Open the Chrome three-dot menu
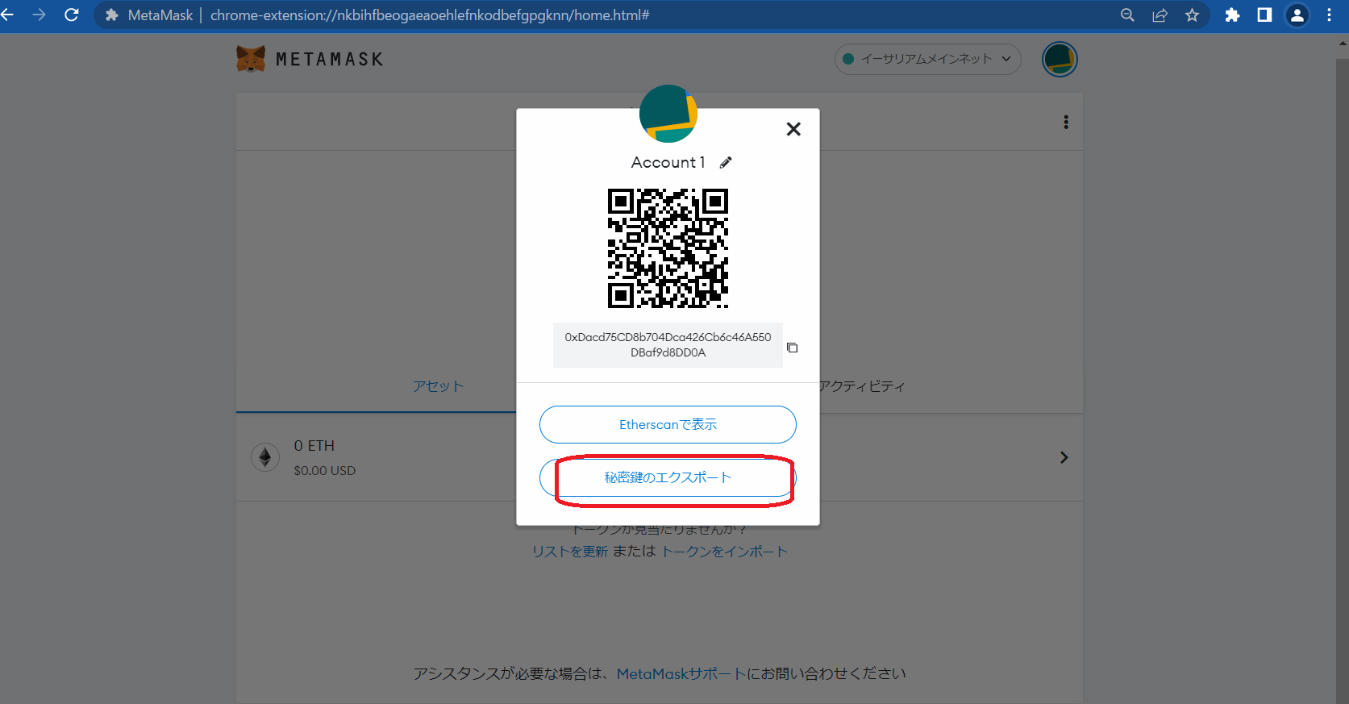Viewport: 1349px width, 704px height. pos(1329,15)
